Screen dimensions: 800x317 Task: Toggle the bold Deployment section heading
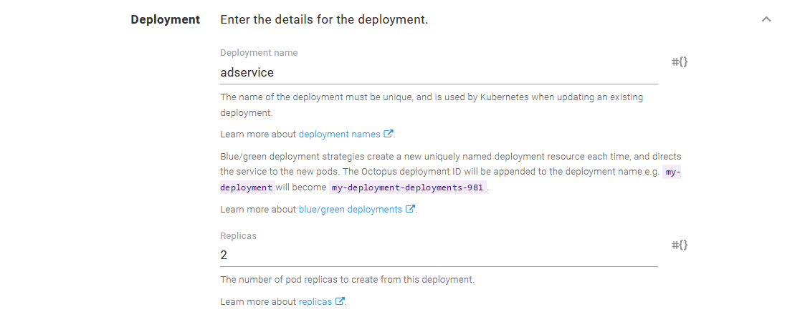point(165,19)
